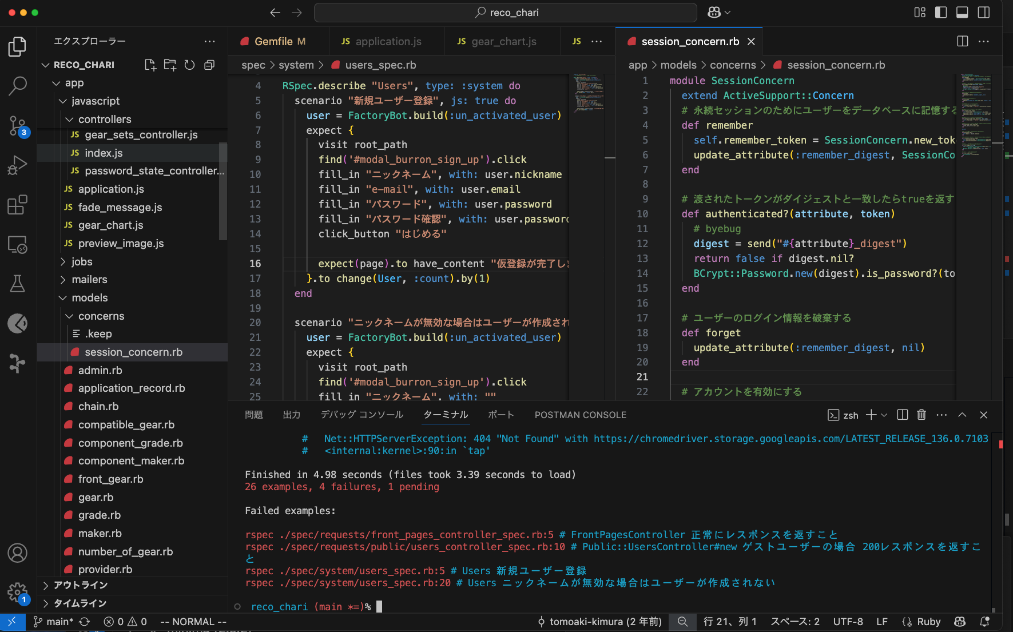Viewport: 1013px width, 632px height.
Task: Switch to the Gemfile tab
Action: coord(273,42)
